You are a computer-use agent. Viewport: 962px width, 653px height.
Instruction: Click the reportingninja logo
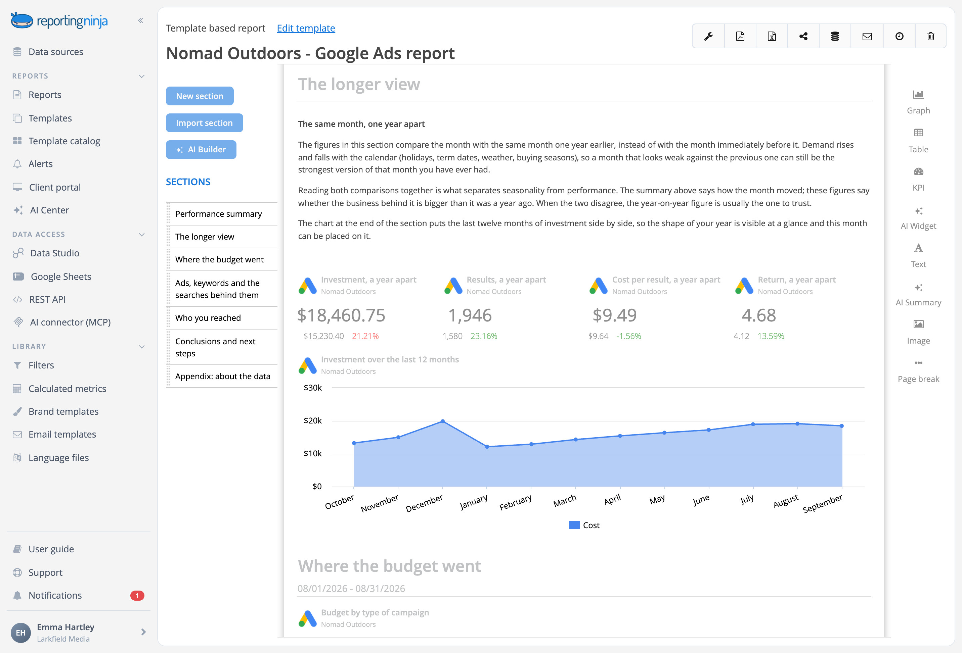(59, 20)
